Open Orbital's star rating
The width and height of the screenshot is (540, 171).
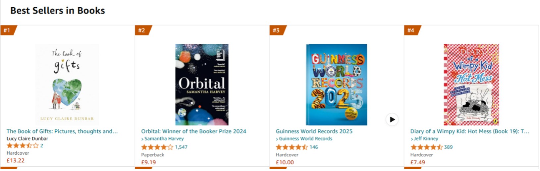[x=157, y=147]
